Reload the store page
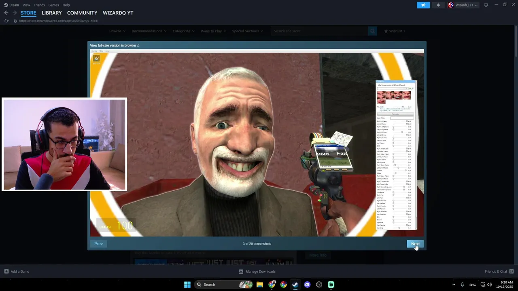Image resolution: width=518 pixels, height=291 pixels. (x=6, y=21)
